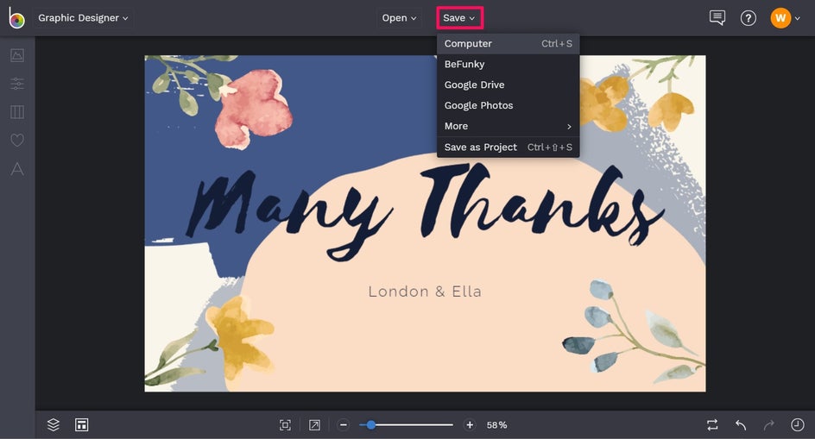The height and width of the screenshot is (439, 815).
Task: Open the Text tool sidebar icon
Action: point(17,168)
